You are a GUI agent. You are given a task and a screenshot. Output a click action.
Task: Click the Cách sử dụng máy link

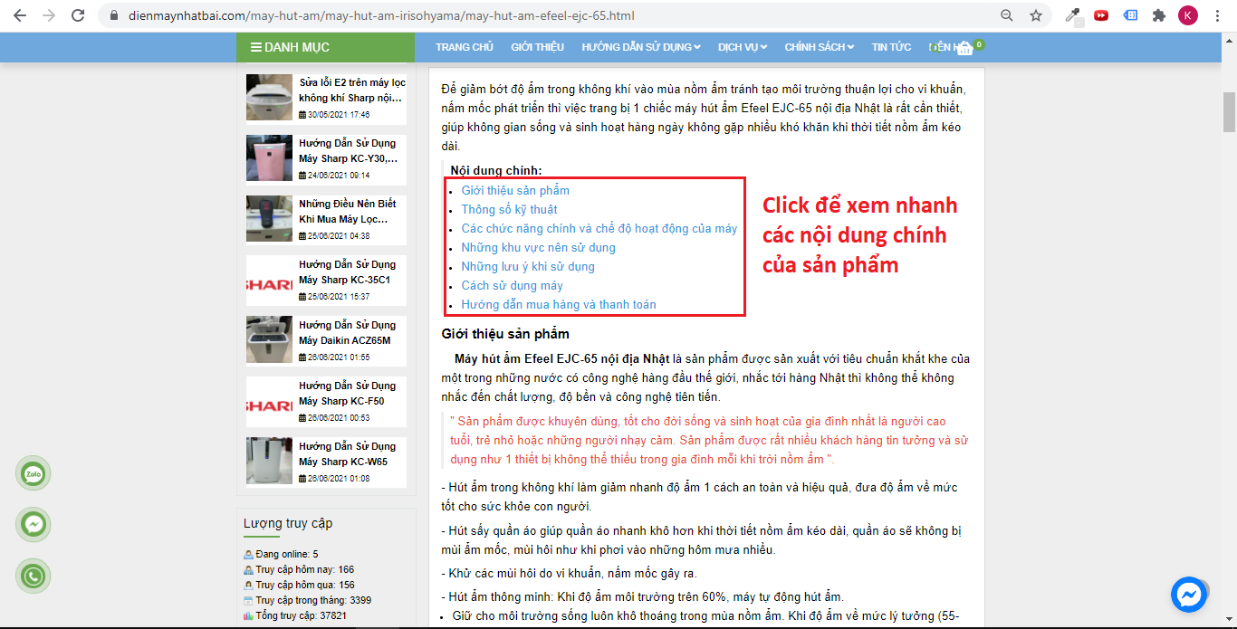pos(512,286)
